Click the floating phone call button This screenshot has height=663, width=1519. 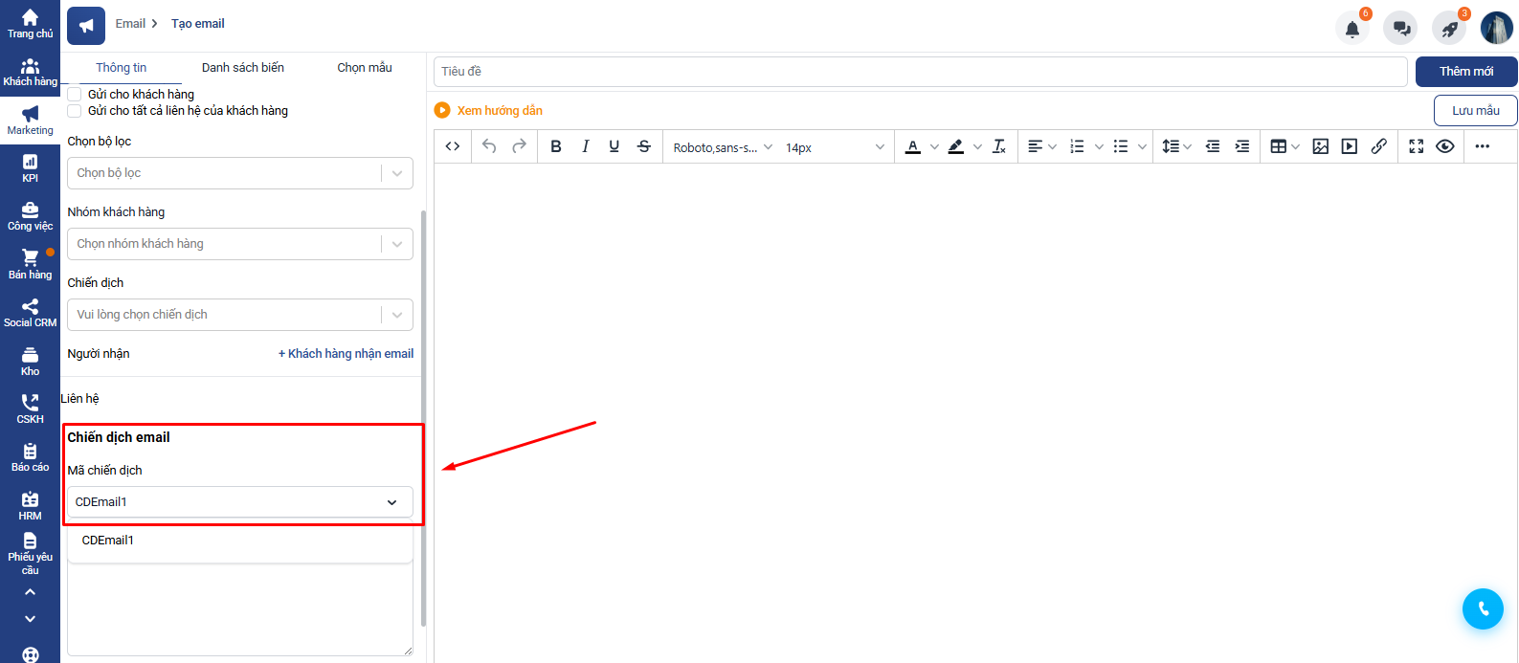pos(1483,608)
